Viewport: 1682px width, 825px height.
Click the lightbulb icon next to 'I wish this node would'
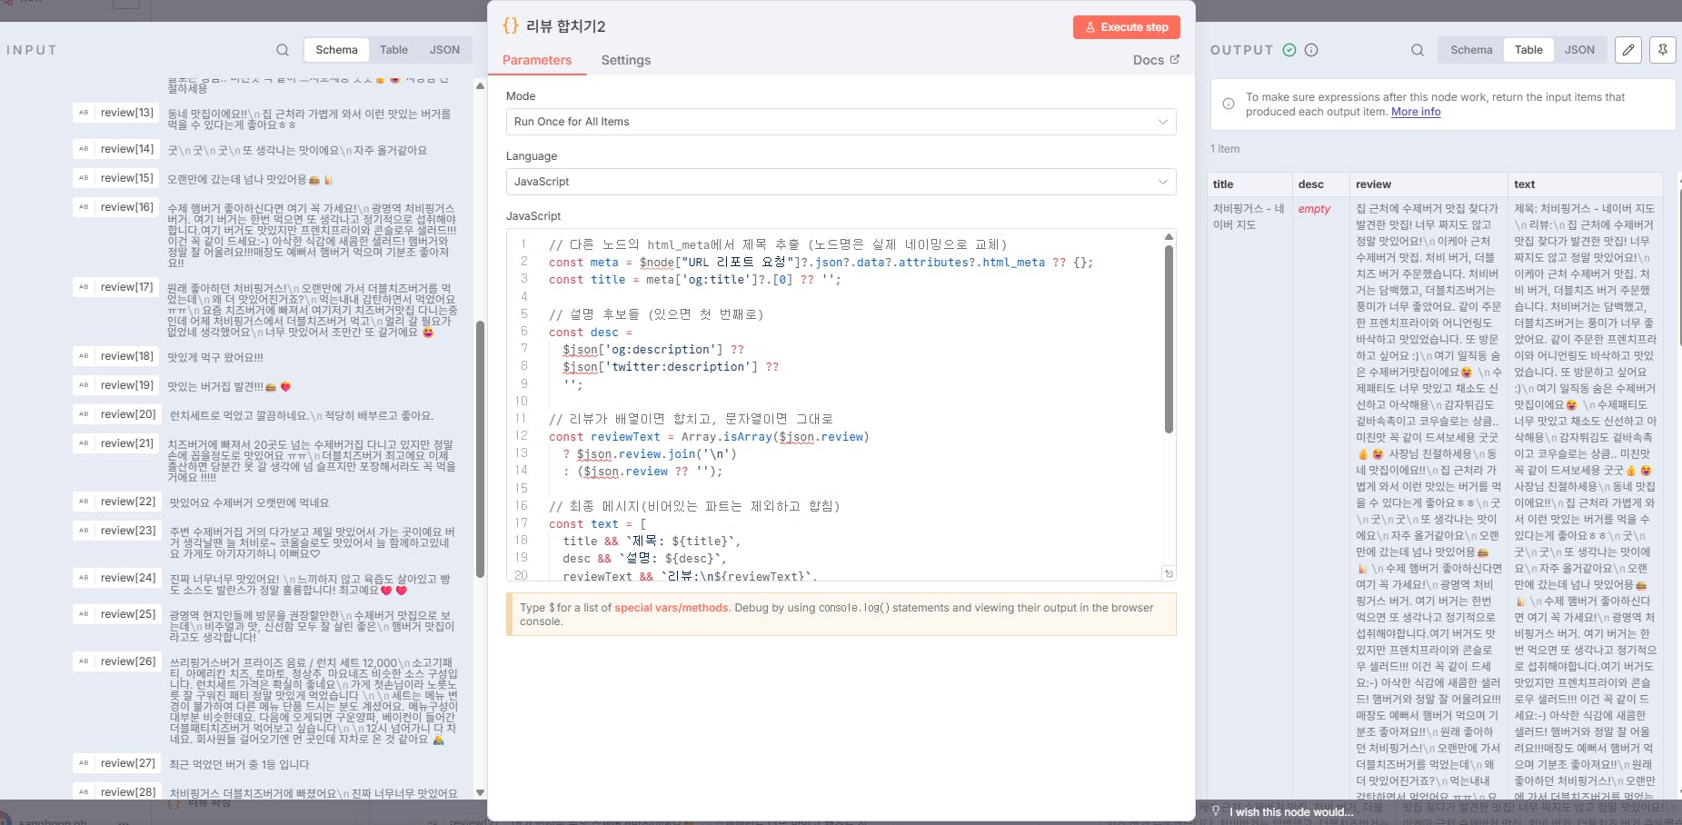click(x=1216, y=811)
